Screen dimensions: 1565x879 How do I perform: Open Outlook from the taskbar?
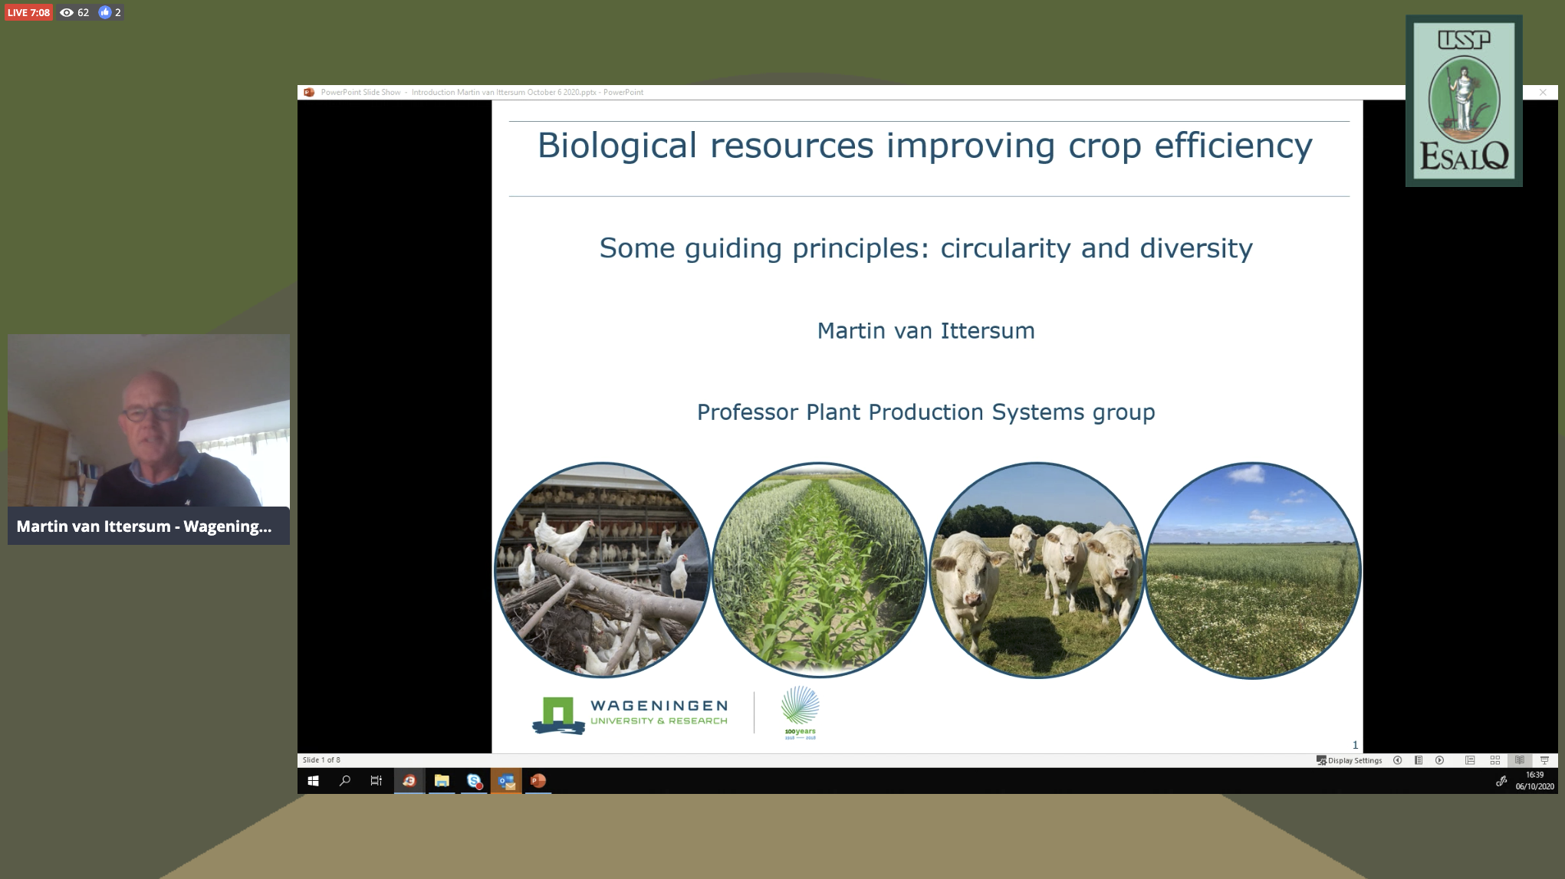(506, 781)
